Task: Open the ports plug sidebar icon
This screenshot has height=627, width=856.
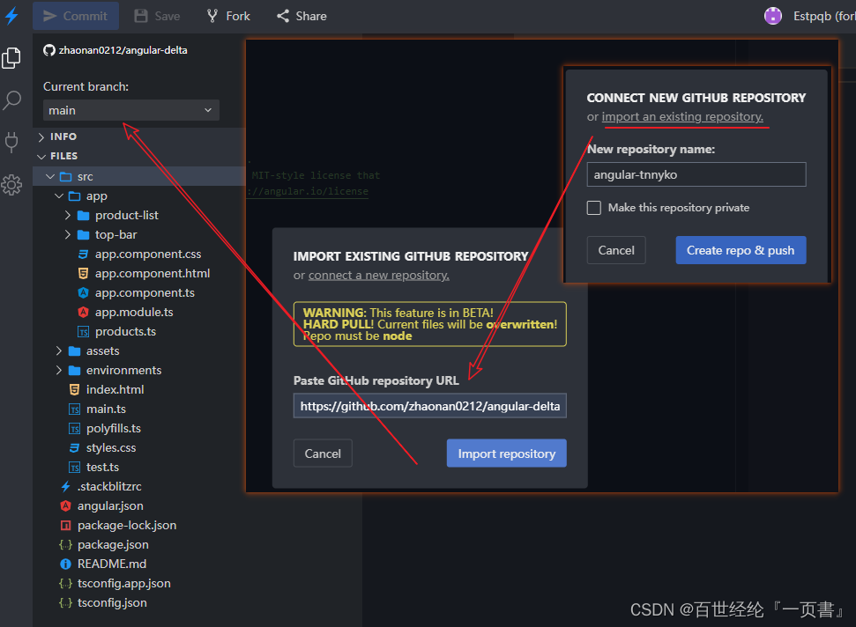Action: [x=11, y=143]
